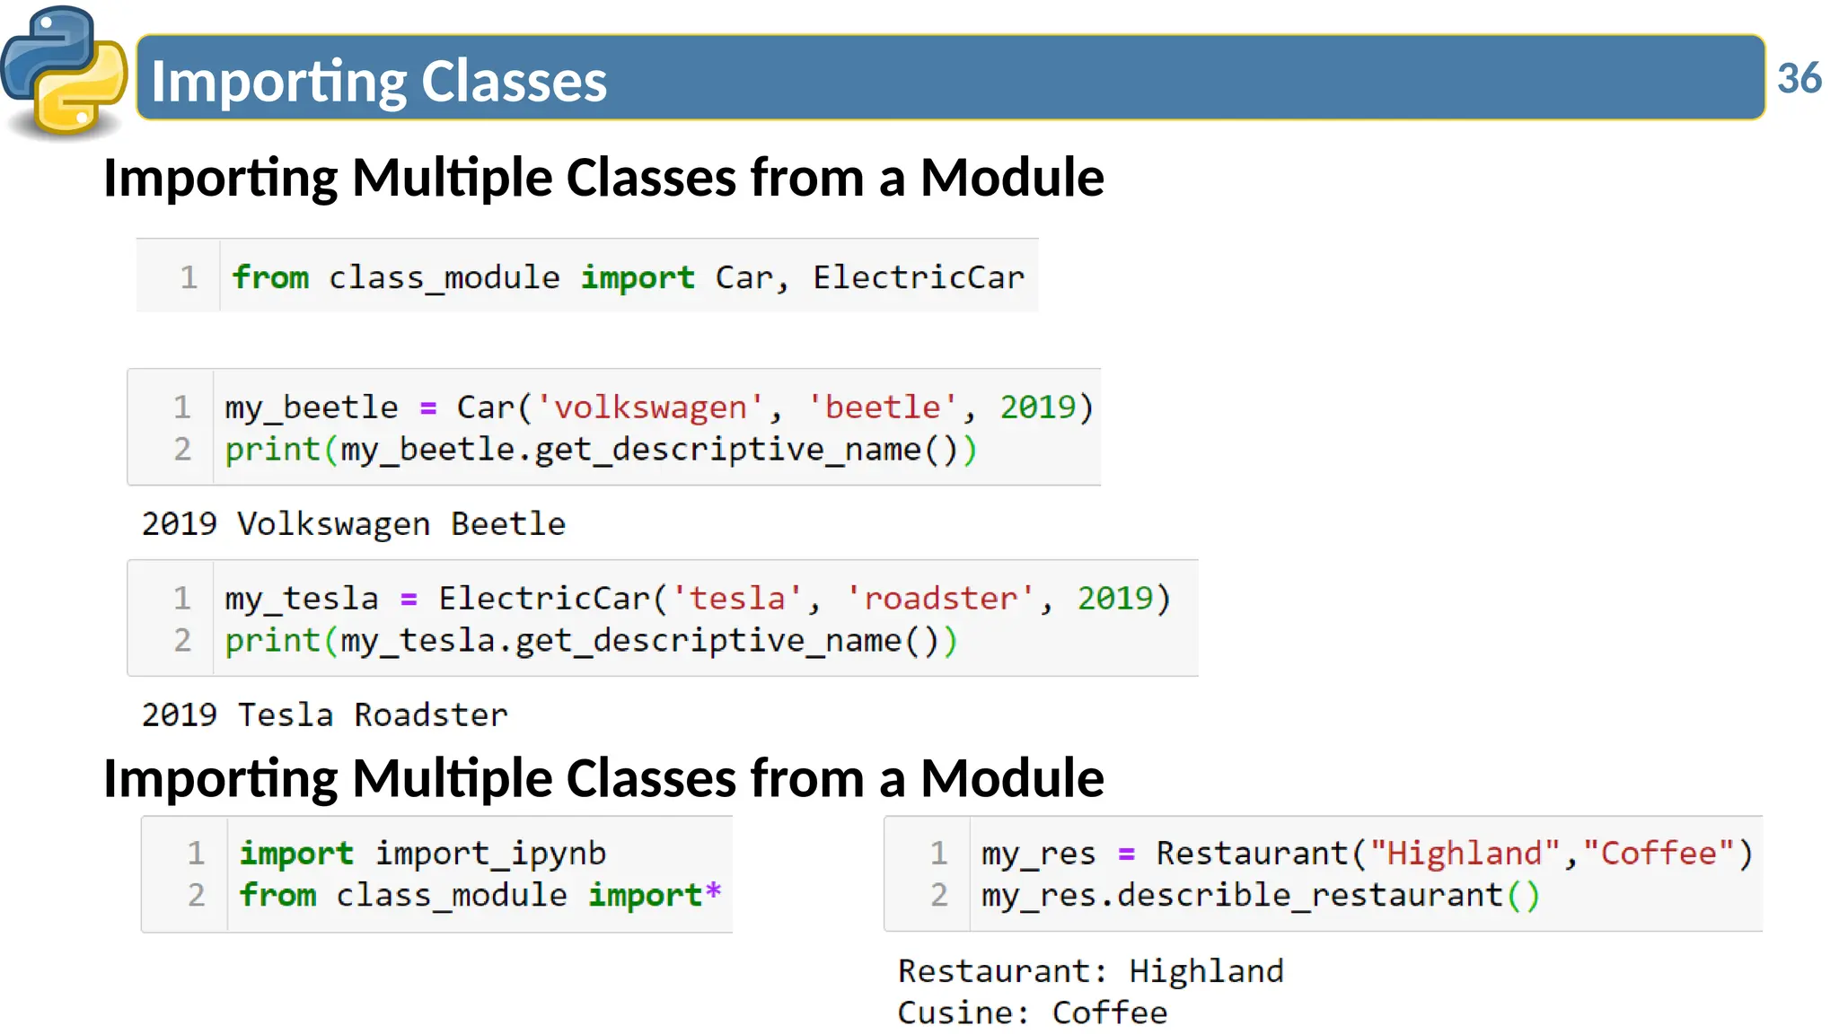Click the Python logo icon
This screenshot has width=1839, height=1034.
click(x=64, y=72)
